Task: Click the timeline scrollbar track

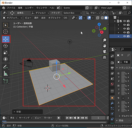Action: (55, 122)
